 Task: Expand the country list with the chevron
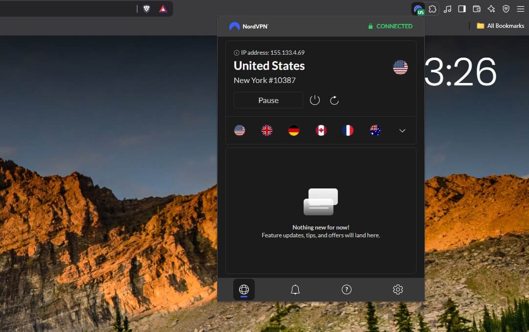402,130
